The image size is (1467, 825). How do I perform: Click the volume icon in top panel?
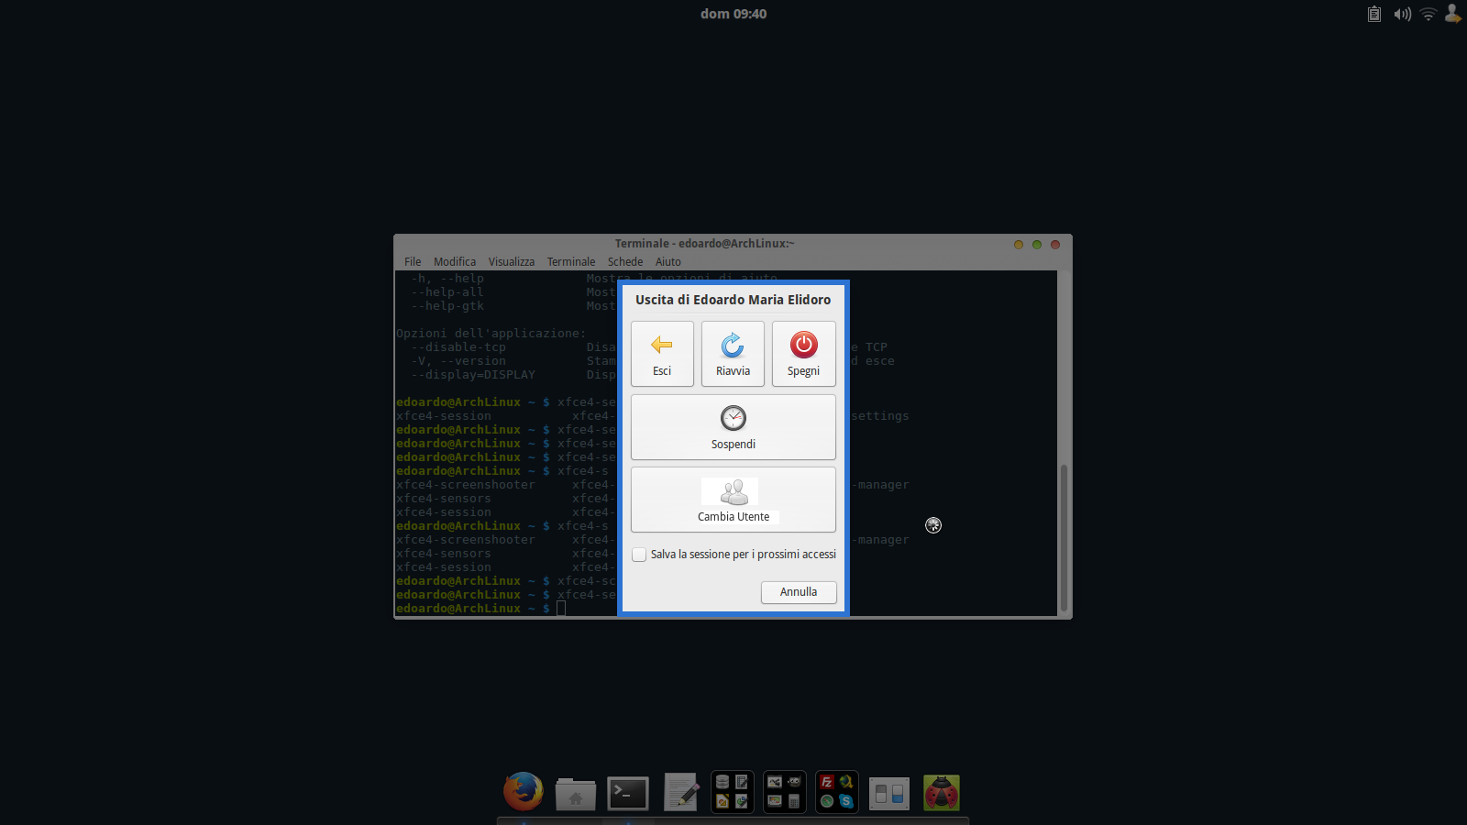coord(1402,14)
